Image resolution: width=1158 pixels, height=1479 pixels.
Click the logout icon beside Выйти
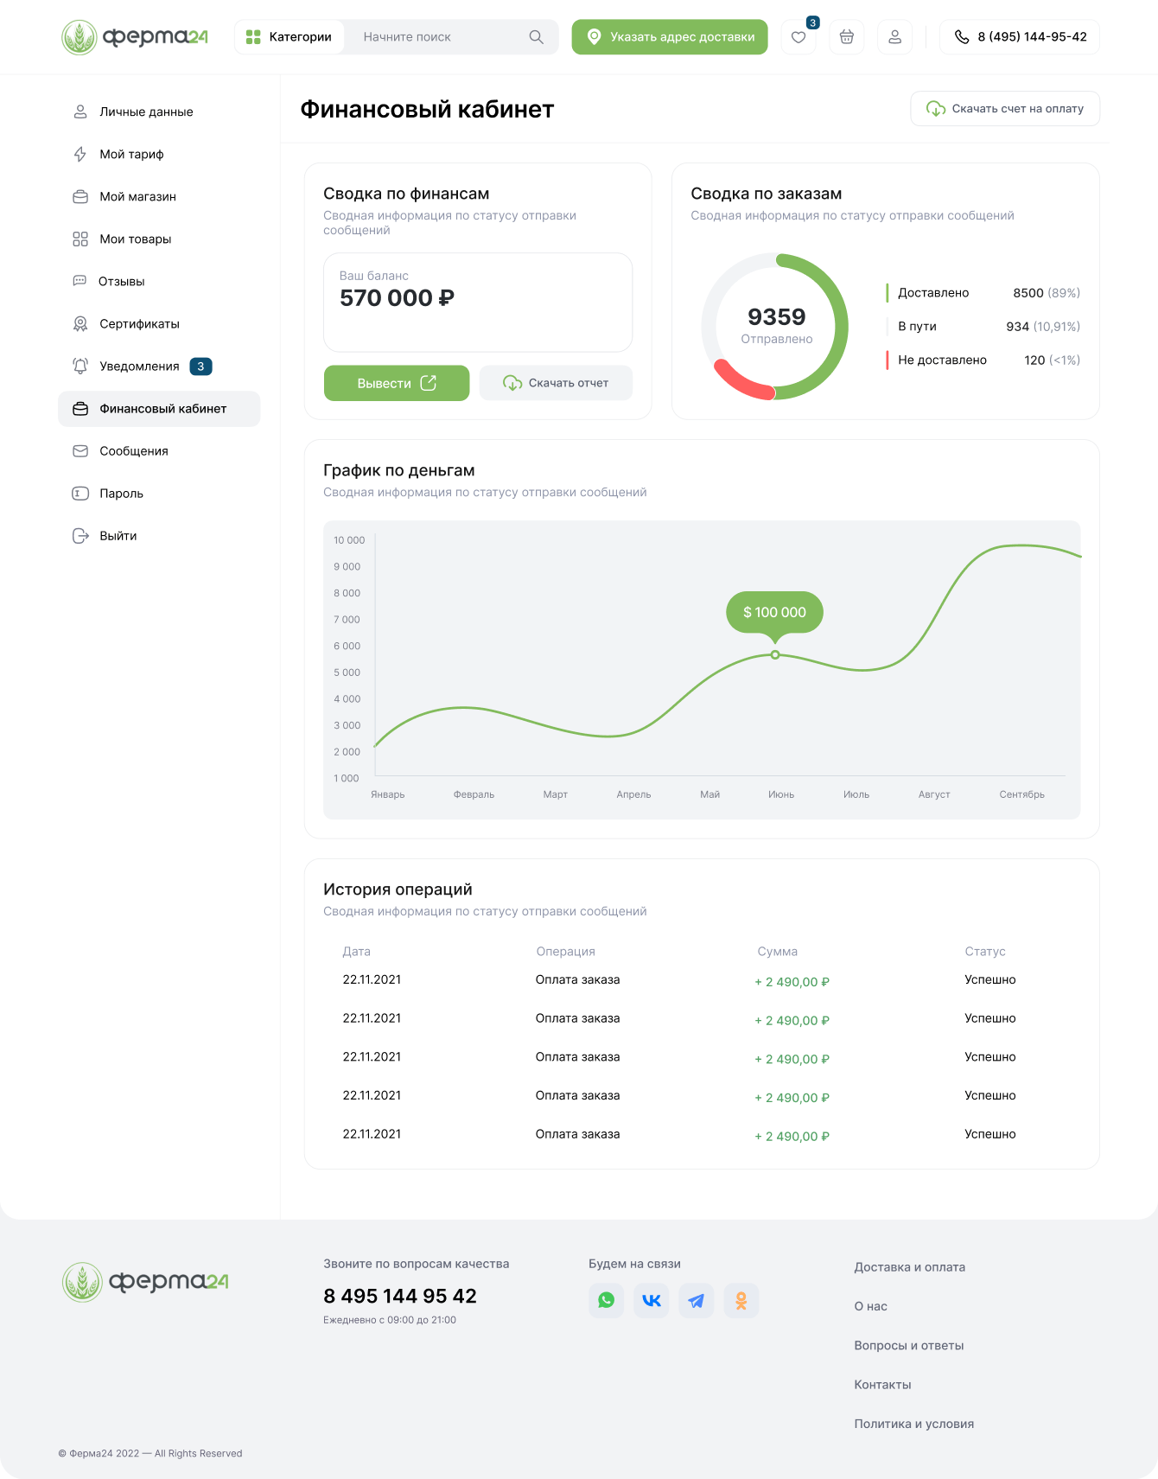(80, 535)
